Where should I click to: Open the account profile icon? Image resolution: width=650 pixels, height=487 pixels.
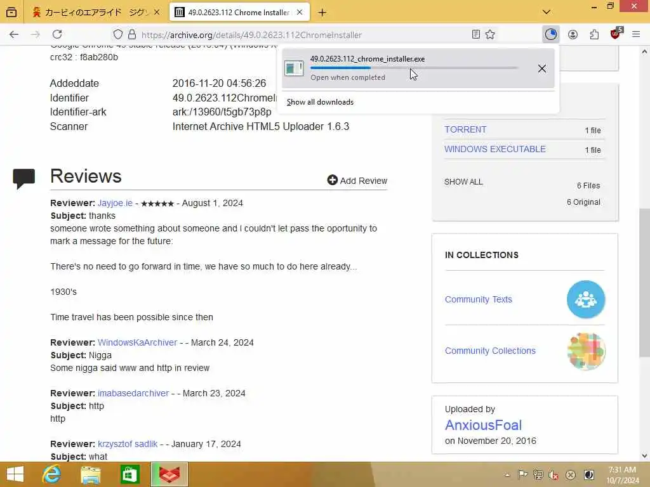click(x=573, y=34)
